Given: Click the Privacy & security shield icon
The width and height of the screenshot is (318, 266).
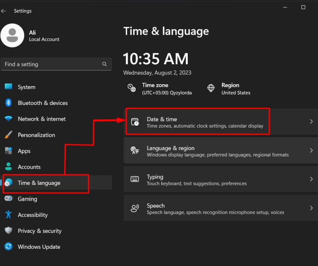Looking at the screenshot, I should pos(8,231).
